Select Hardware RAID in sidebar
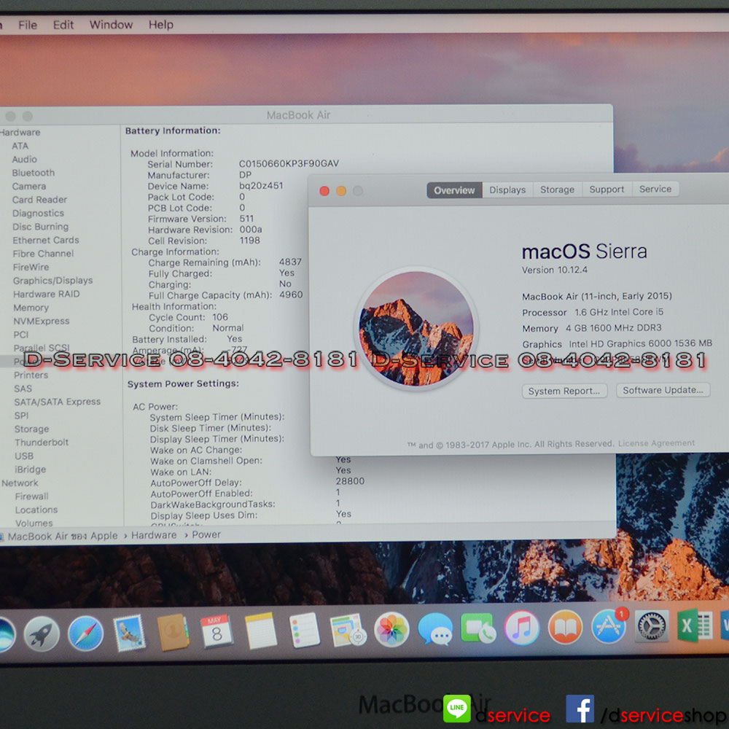 (x=46, y=295)
